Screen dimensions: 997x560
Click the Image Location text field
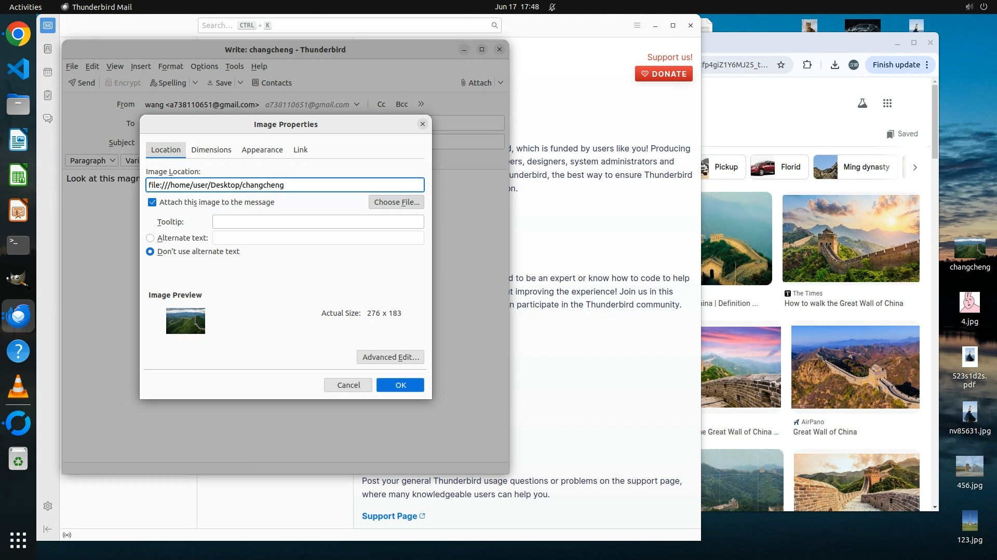tap(285, 185)
